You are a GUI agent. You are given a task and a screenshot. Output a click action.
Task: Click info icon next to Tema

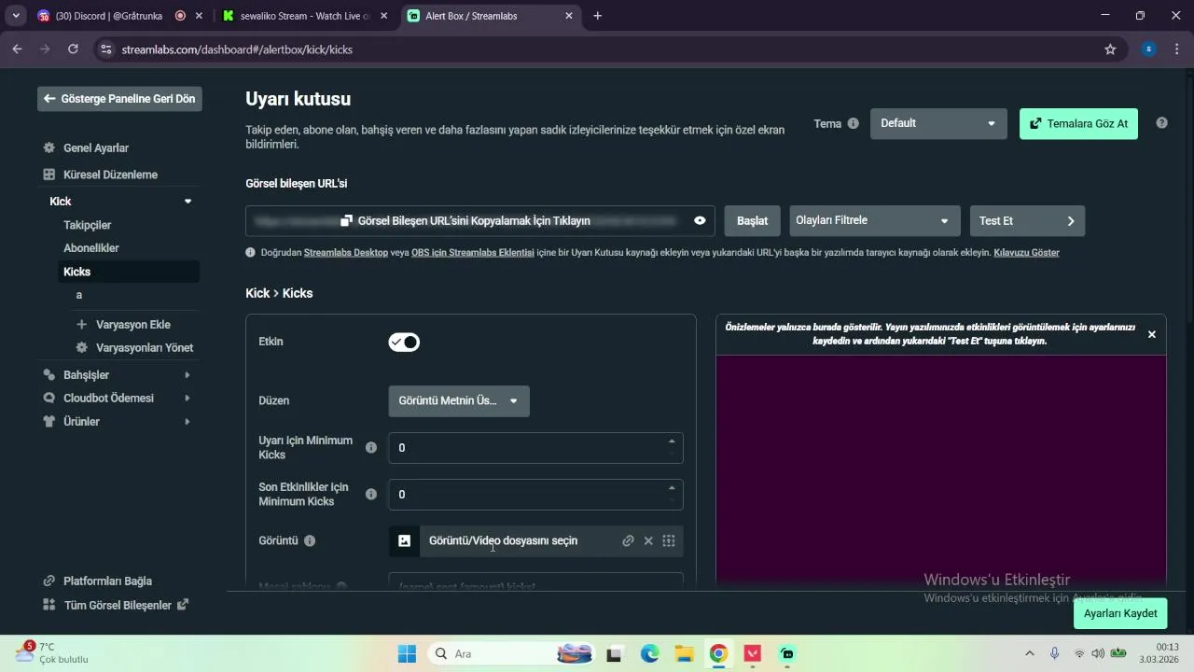(x=853, y=123)
